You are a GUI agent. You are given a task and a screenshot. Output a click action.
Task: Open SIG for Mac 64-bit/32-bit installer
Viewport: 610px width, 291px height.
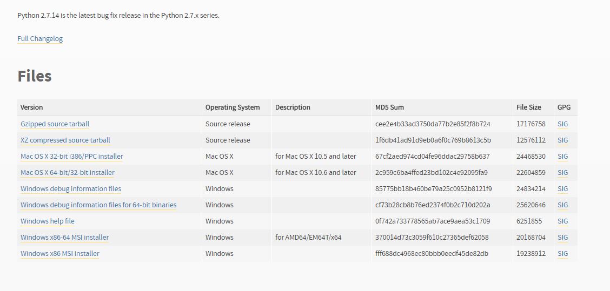562,173
